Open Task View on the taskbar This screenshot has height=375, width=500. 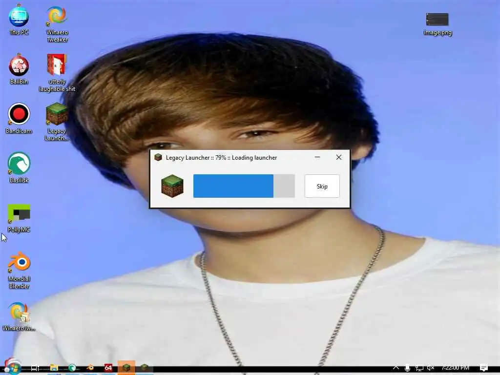point(35,368)
